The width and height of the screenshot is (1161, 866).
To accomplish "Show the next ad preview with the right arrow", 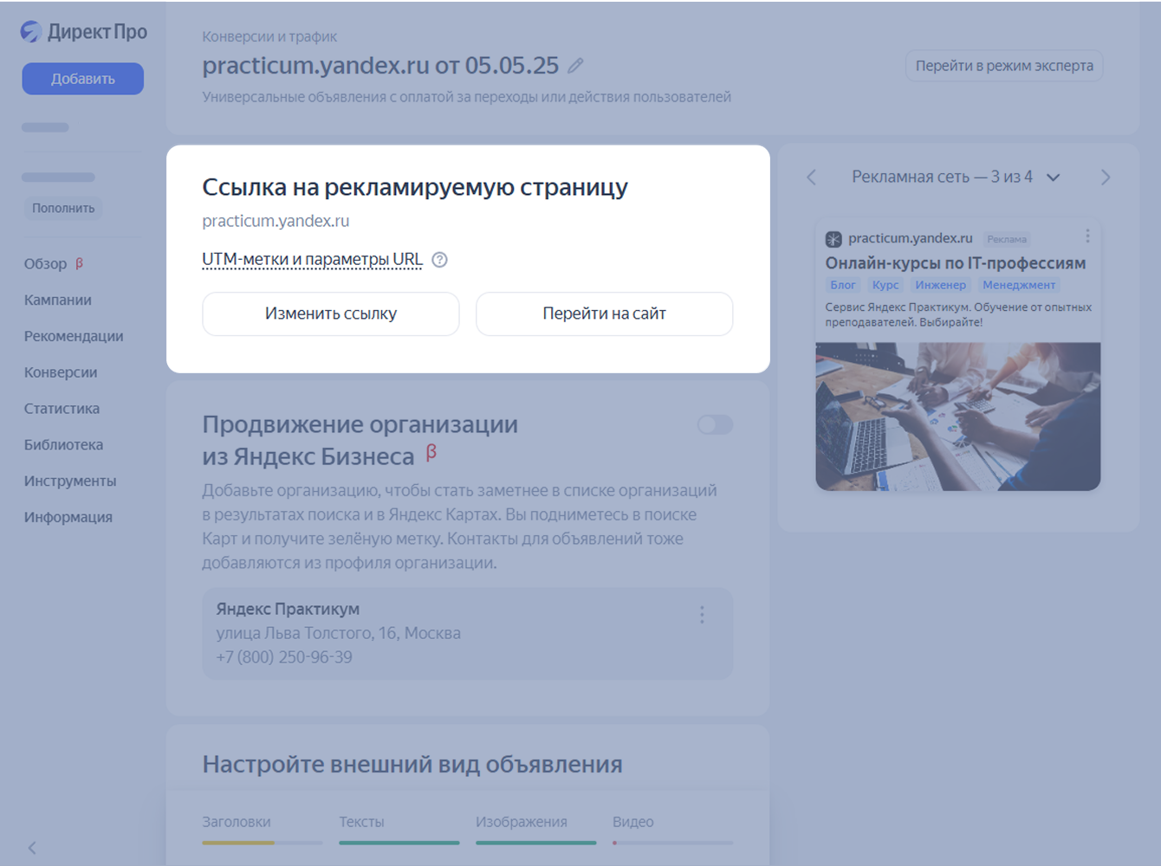I will [x=1106, y=178].
